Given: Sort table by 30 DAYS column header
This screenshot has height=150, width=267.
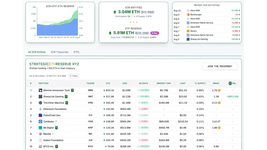Looking at the screenshot, I should [143, 83].
